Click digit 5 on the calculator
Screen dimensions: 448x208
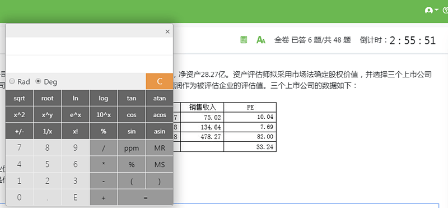point(48,164)
